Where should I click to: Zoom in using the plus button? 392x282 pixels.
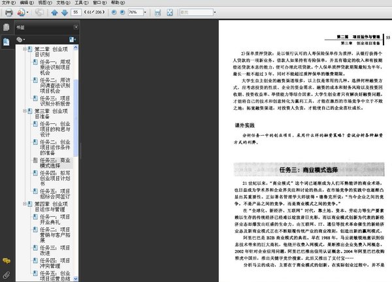tap(123, 12)
